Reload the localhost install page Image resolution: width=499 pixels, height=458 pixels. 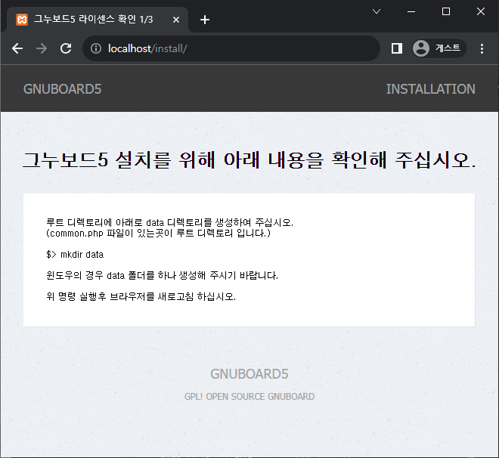coord(66,48)
